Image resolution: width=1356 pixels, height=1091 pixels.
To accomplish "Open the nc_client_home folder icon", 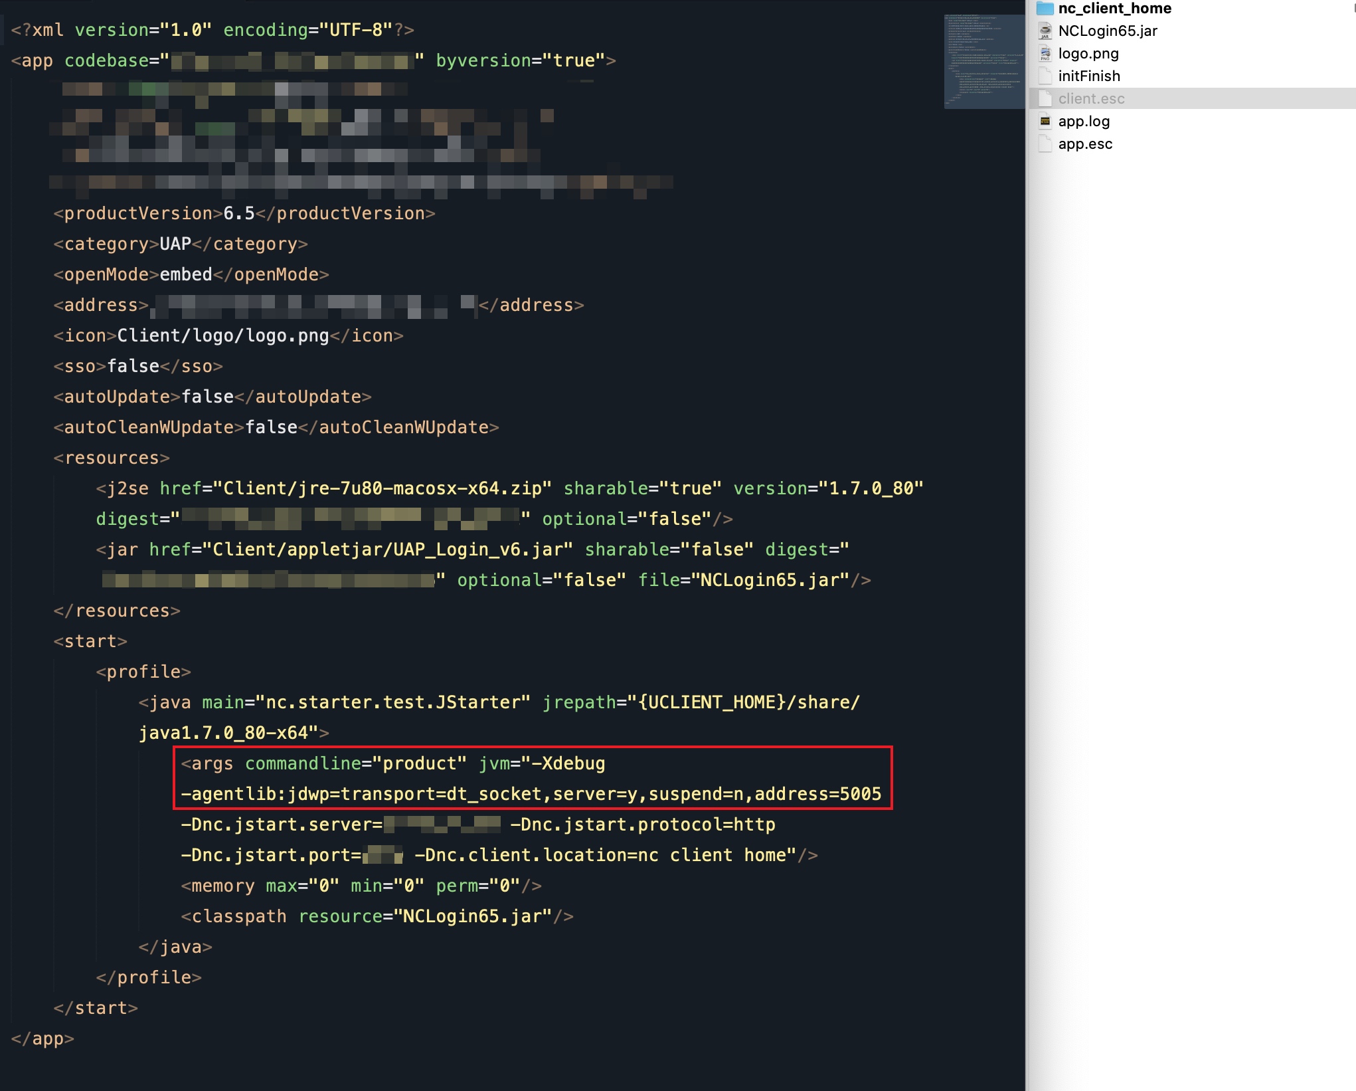I will (x=1045, y=8).
